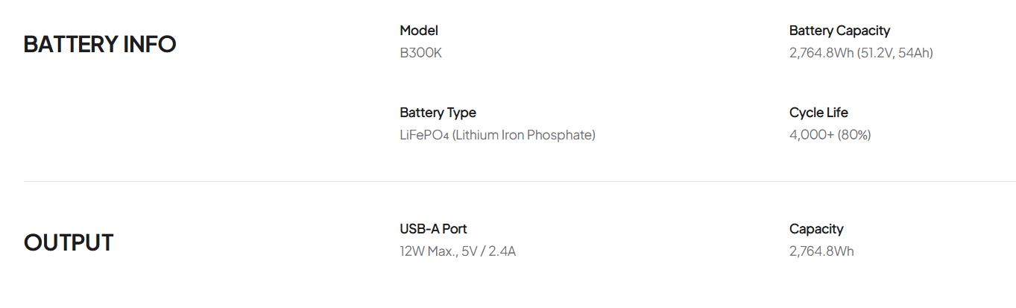Select the B300K model value
The width and height of the screenshot is (1016, 308).
tap(420, 53)
